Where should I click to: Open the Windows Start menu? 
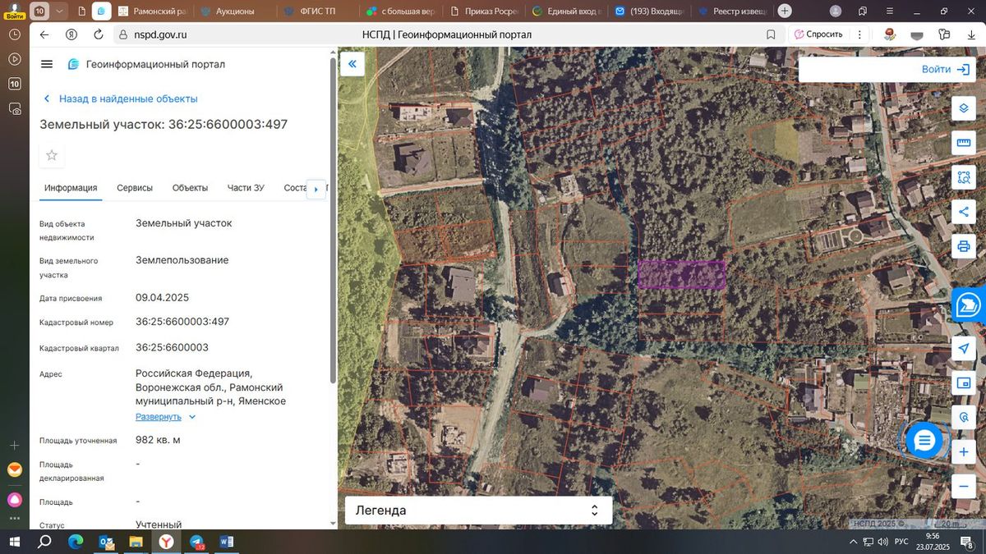coord(15,543)
